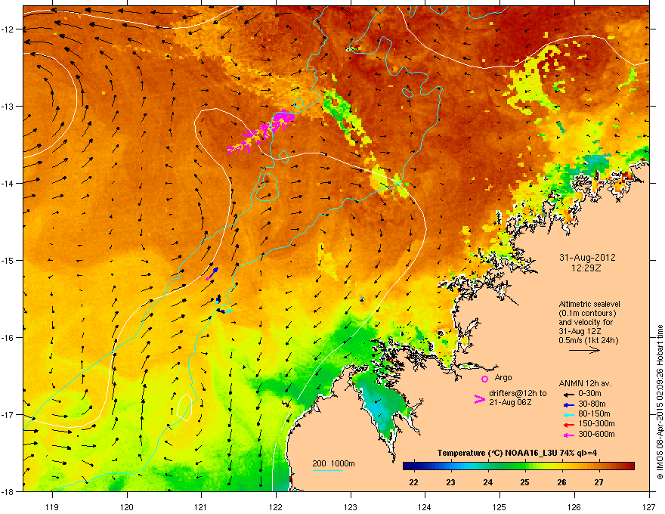Viewport: 665px width, 514px height.
Task: Click latitude axis label -14
Action: tap(8, 183)
